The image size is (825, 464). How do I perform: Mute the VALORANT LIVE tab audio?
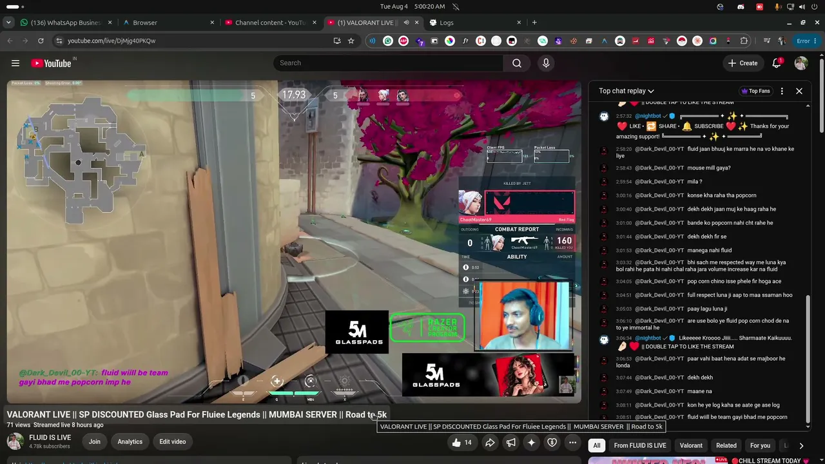pos(406,23)
